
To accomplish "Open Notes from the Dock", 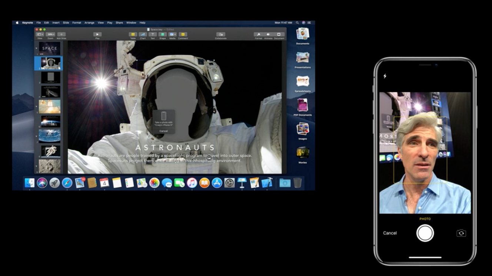I will [x=117, y=183].
